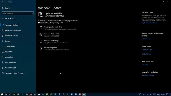
Task: Click Pause updates for 7 days
Action: [x=53, y=27]
